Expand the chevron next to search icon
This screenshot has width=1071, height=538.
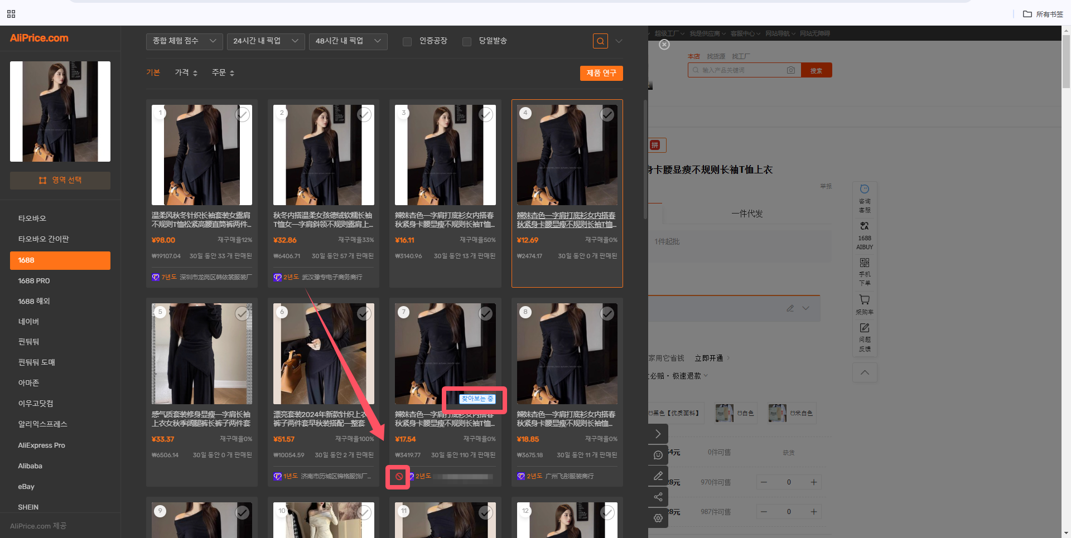pos(619,41)
